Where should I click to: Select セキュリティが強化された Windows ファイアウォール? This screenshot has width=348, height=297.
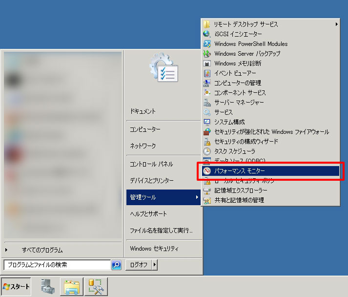pyautogui.click(x=271, y=132)
